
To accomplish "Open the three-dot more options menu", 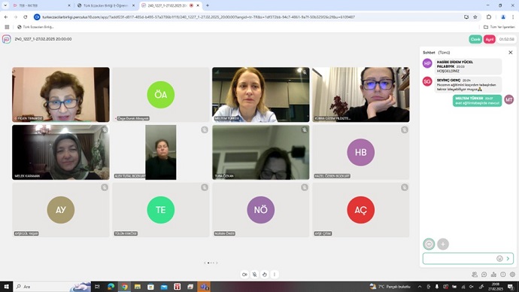I will 275,275.
